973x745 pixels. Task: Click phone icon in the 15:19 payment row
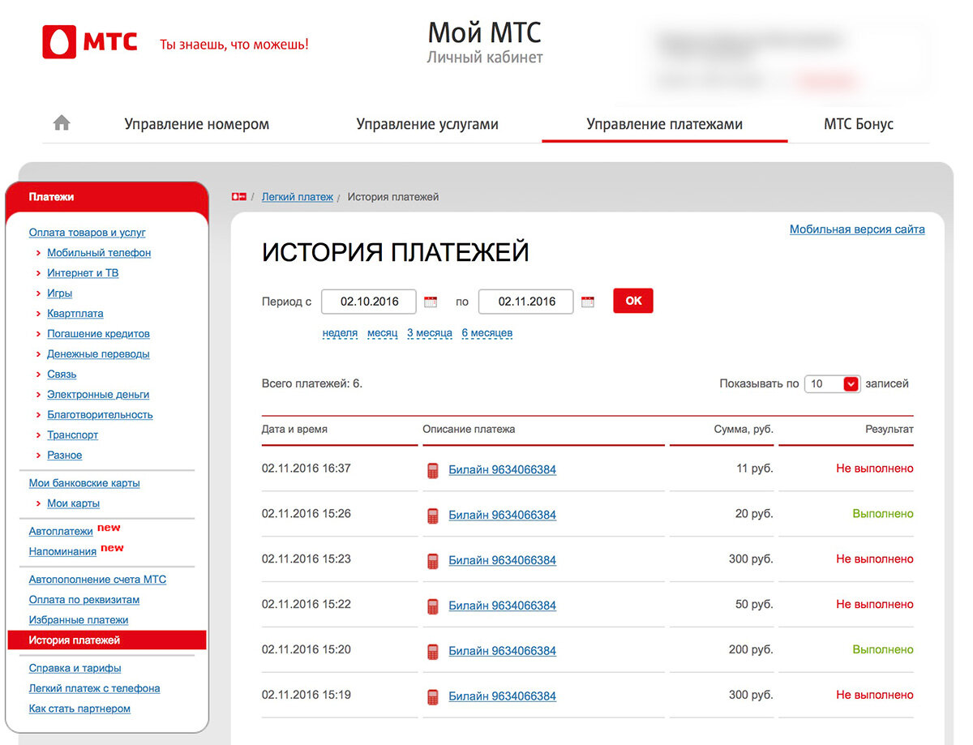click(x=433, y=697)
